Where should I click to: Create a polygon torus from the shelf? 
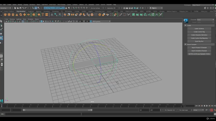21,15
